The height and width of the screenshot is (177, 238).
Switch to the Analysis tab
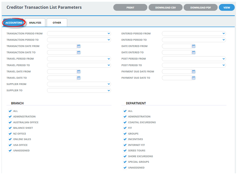[x=35, y=23]
